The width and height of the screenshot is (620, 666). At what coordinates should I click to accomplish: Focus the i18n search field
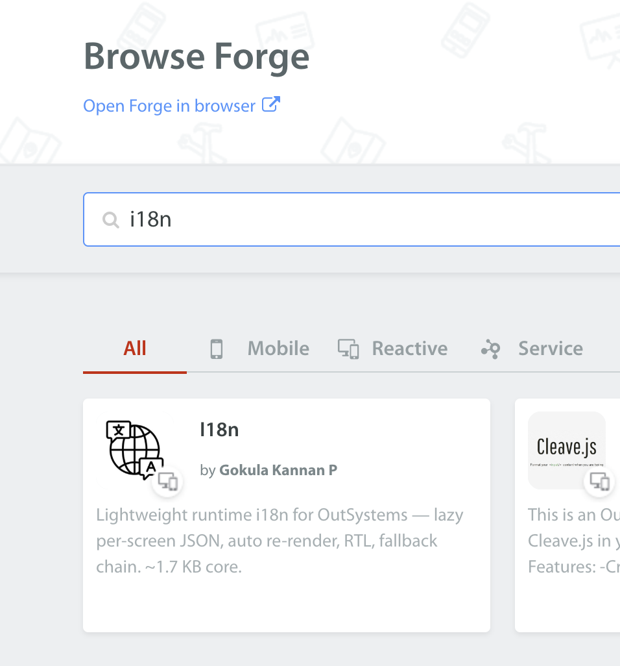point(352,219)
